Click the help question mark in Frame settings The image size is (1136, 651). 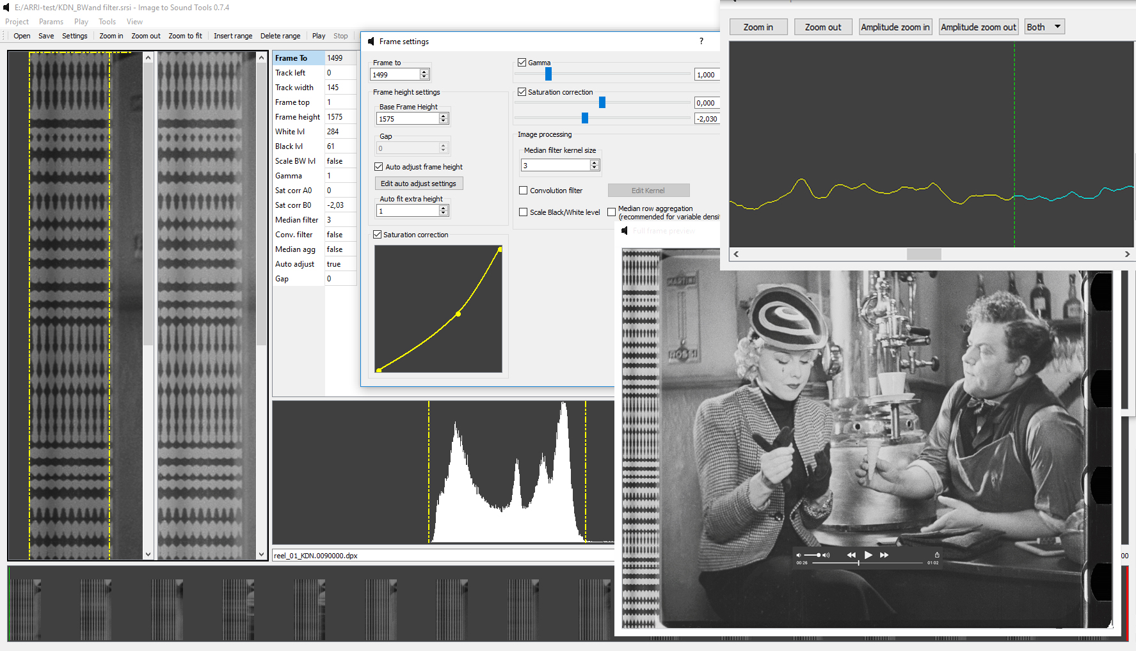(701, 42)
